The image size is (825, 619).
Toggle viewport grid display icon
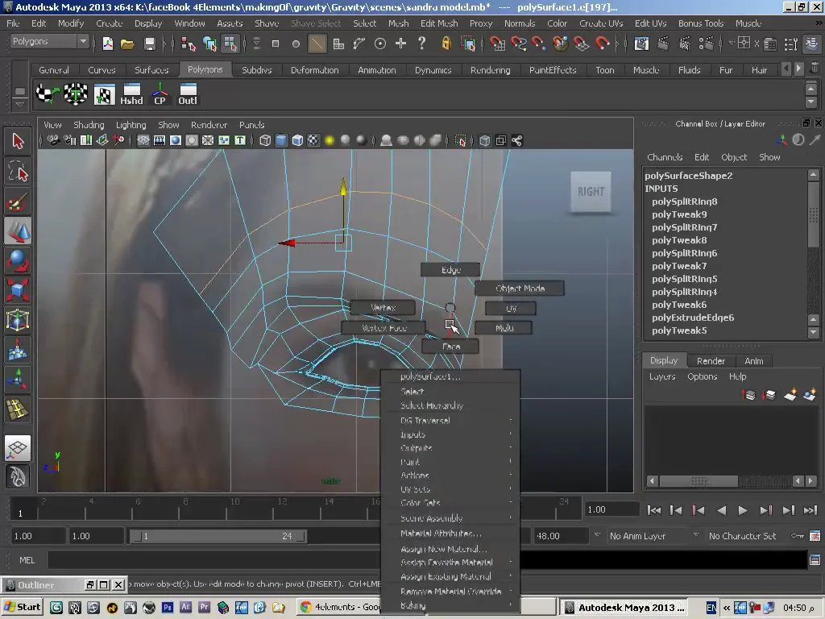pyautogui.click(x=143, y=140)
